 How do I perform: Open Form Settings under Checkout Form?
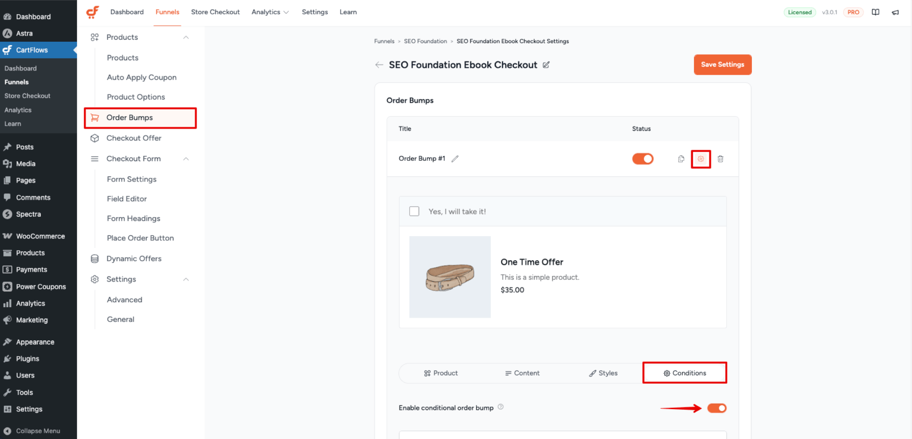[x=132, y=179]
